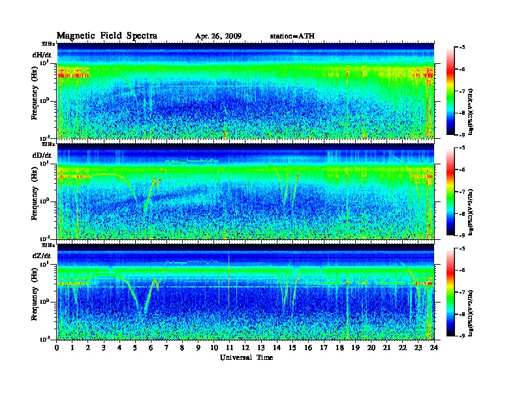Click hour tick label "14" on time axis

point(277,348)
